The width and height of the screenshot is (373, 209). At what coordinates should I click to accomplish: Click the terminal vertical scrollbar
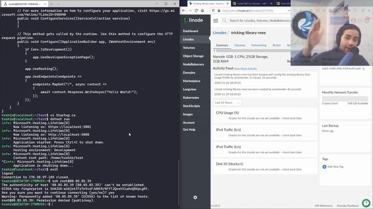pyautogui.click(x=179, y=182)
